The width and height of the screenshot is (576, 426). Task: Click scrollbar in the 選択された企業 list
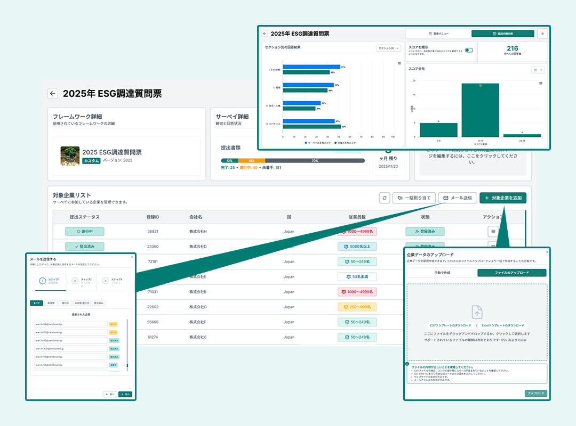point(127,346)
